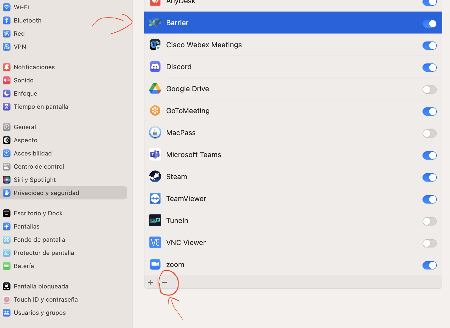Click the Pantallas brightness icon

[7, 226]
